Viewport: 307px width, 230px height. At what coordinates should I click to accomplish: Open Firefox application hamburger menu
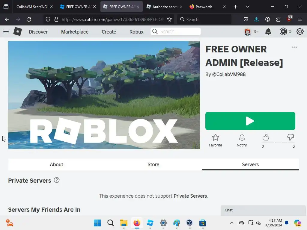[300, 19]
